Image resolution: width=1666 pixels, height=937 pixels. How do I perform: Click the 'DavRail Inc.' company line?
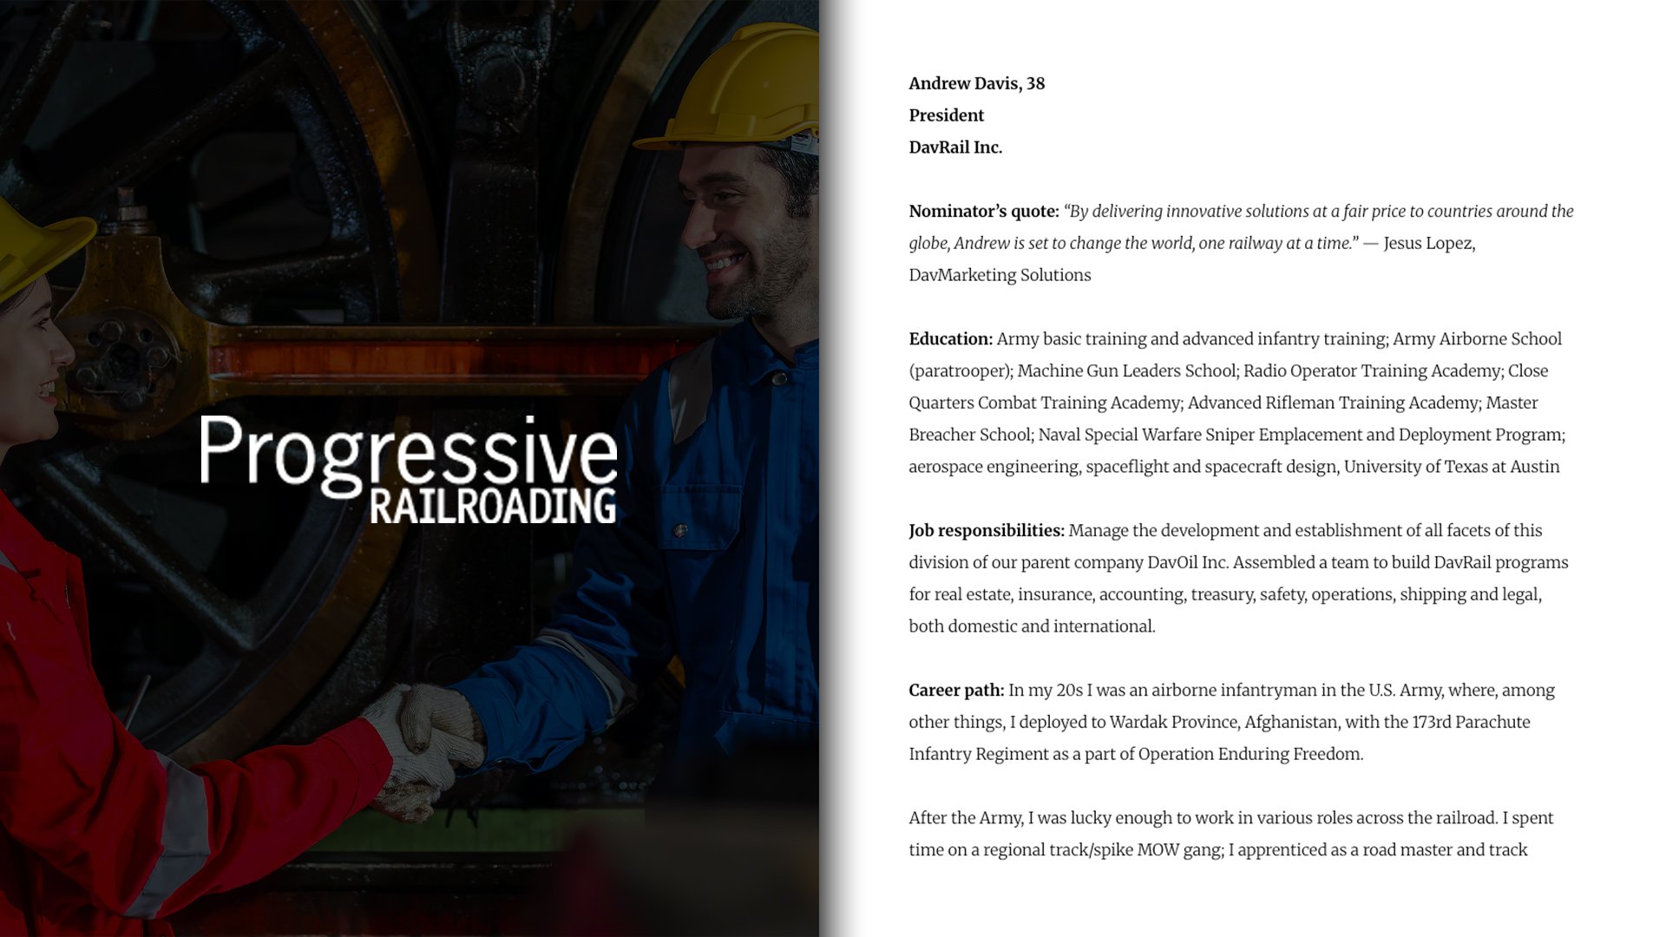point(955,147)
